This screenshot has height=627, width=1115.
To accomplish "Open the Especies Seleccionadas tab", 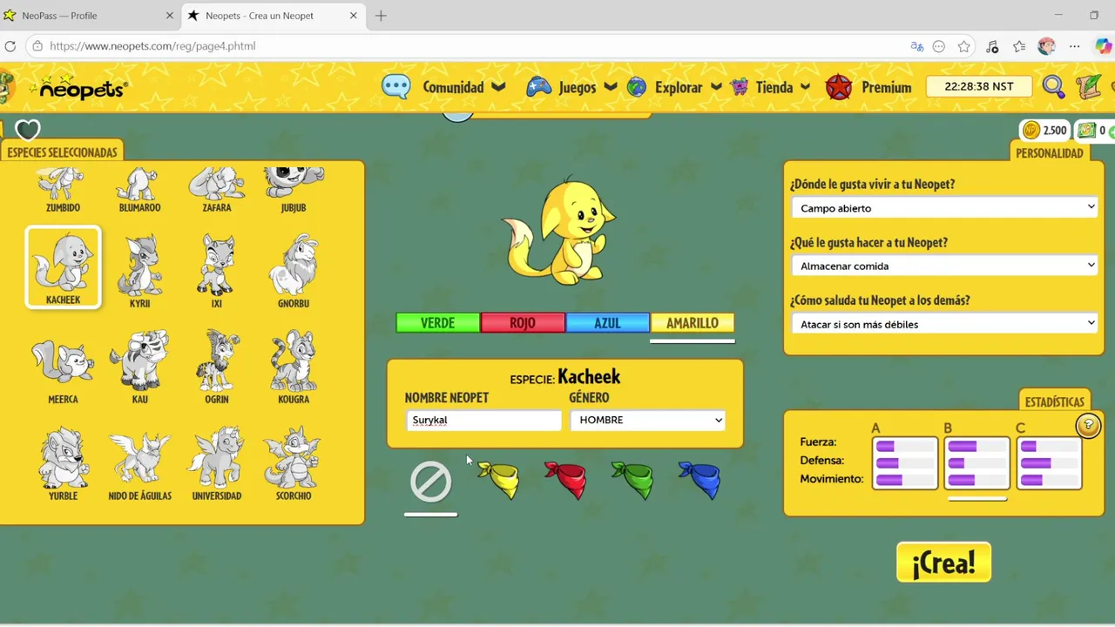I will pos(62,152).
